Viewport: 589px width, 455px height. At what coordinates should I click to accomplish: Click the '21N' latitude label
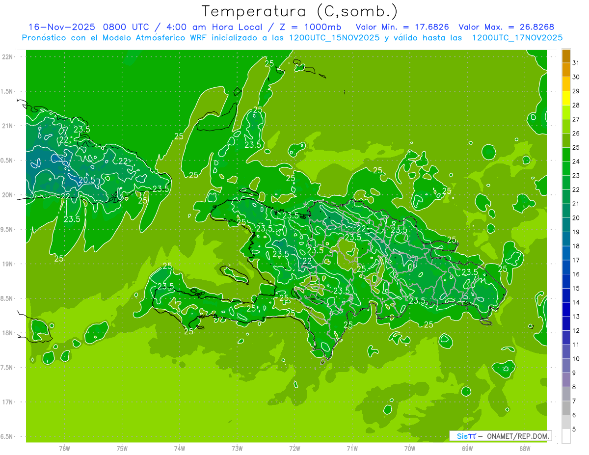click(x=7, y=126)
